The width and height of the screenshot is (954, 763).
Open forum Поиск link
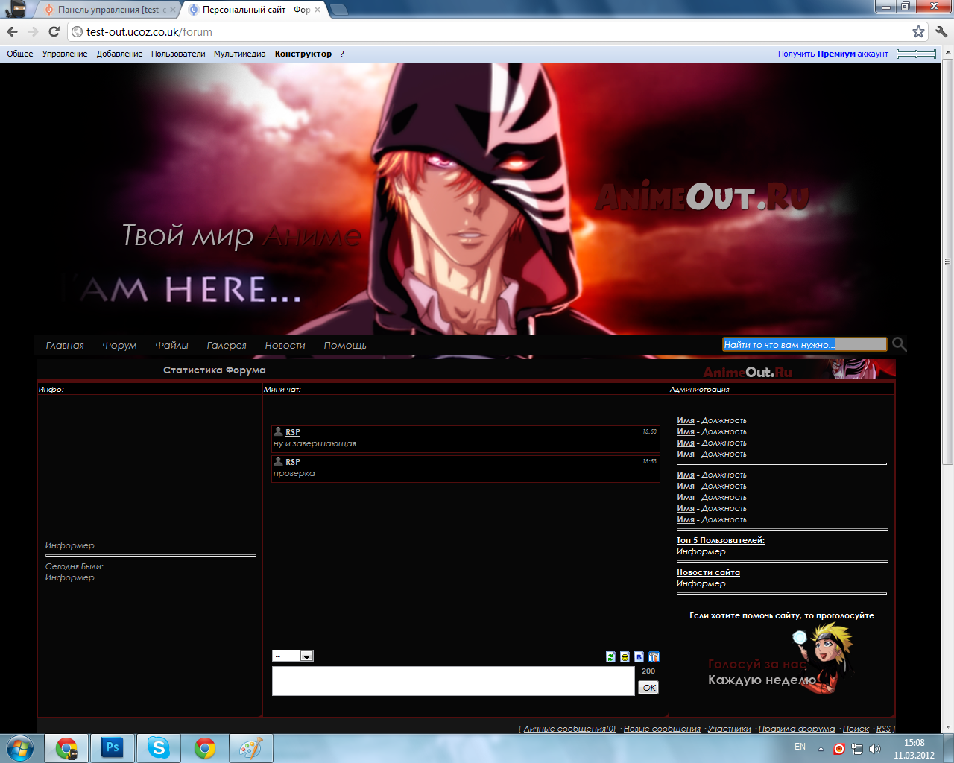[856, 729]
